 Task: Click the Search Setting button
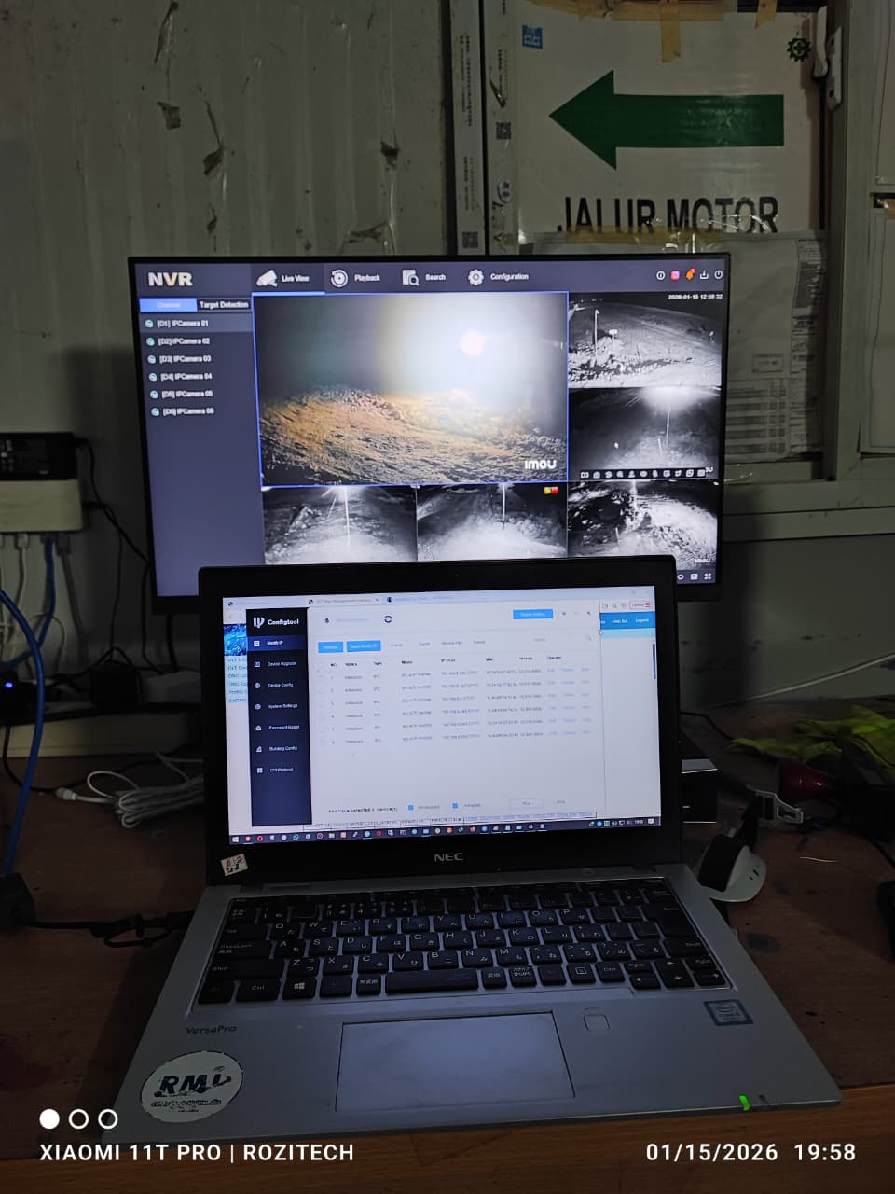(532, 614)
